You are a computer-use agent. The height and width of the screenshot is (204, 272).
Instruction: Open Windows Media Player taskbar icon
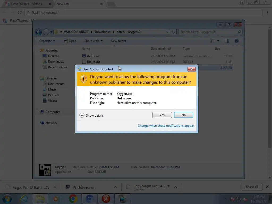click(56, 199)
